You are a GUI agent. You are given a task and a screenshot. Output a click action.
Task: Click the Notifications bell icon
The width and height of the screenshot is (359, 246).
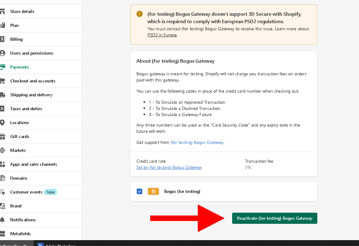point(2,220)
